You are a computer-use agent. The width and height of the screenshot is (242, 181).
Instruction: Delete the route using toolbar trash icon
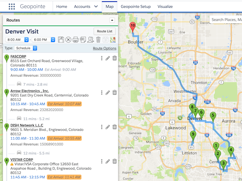point(98,40)
